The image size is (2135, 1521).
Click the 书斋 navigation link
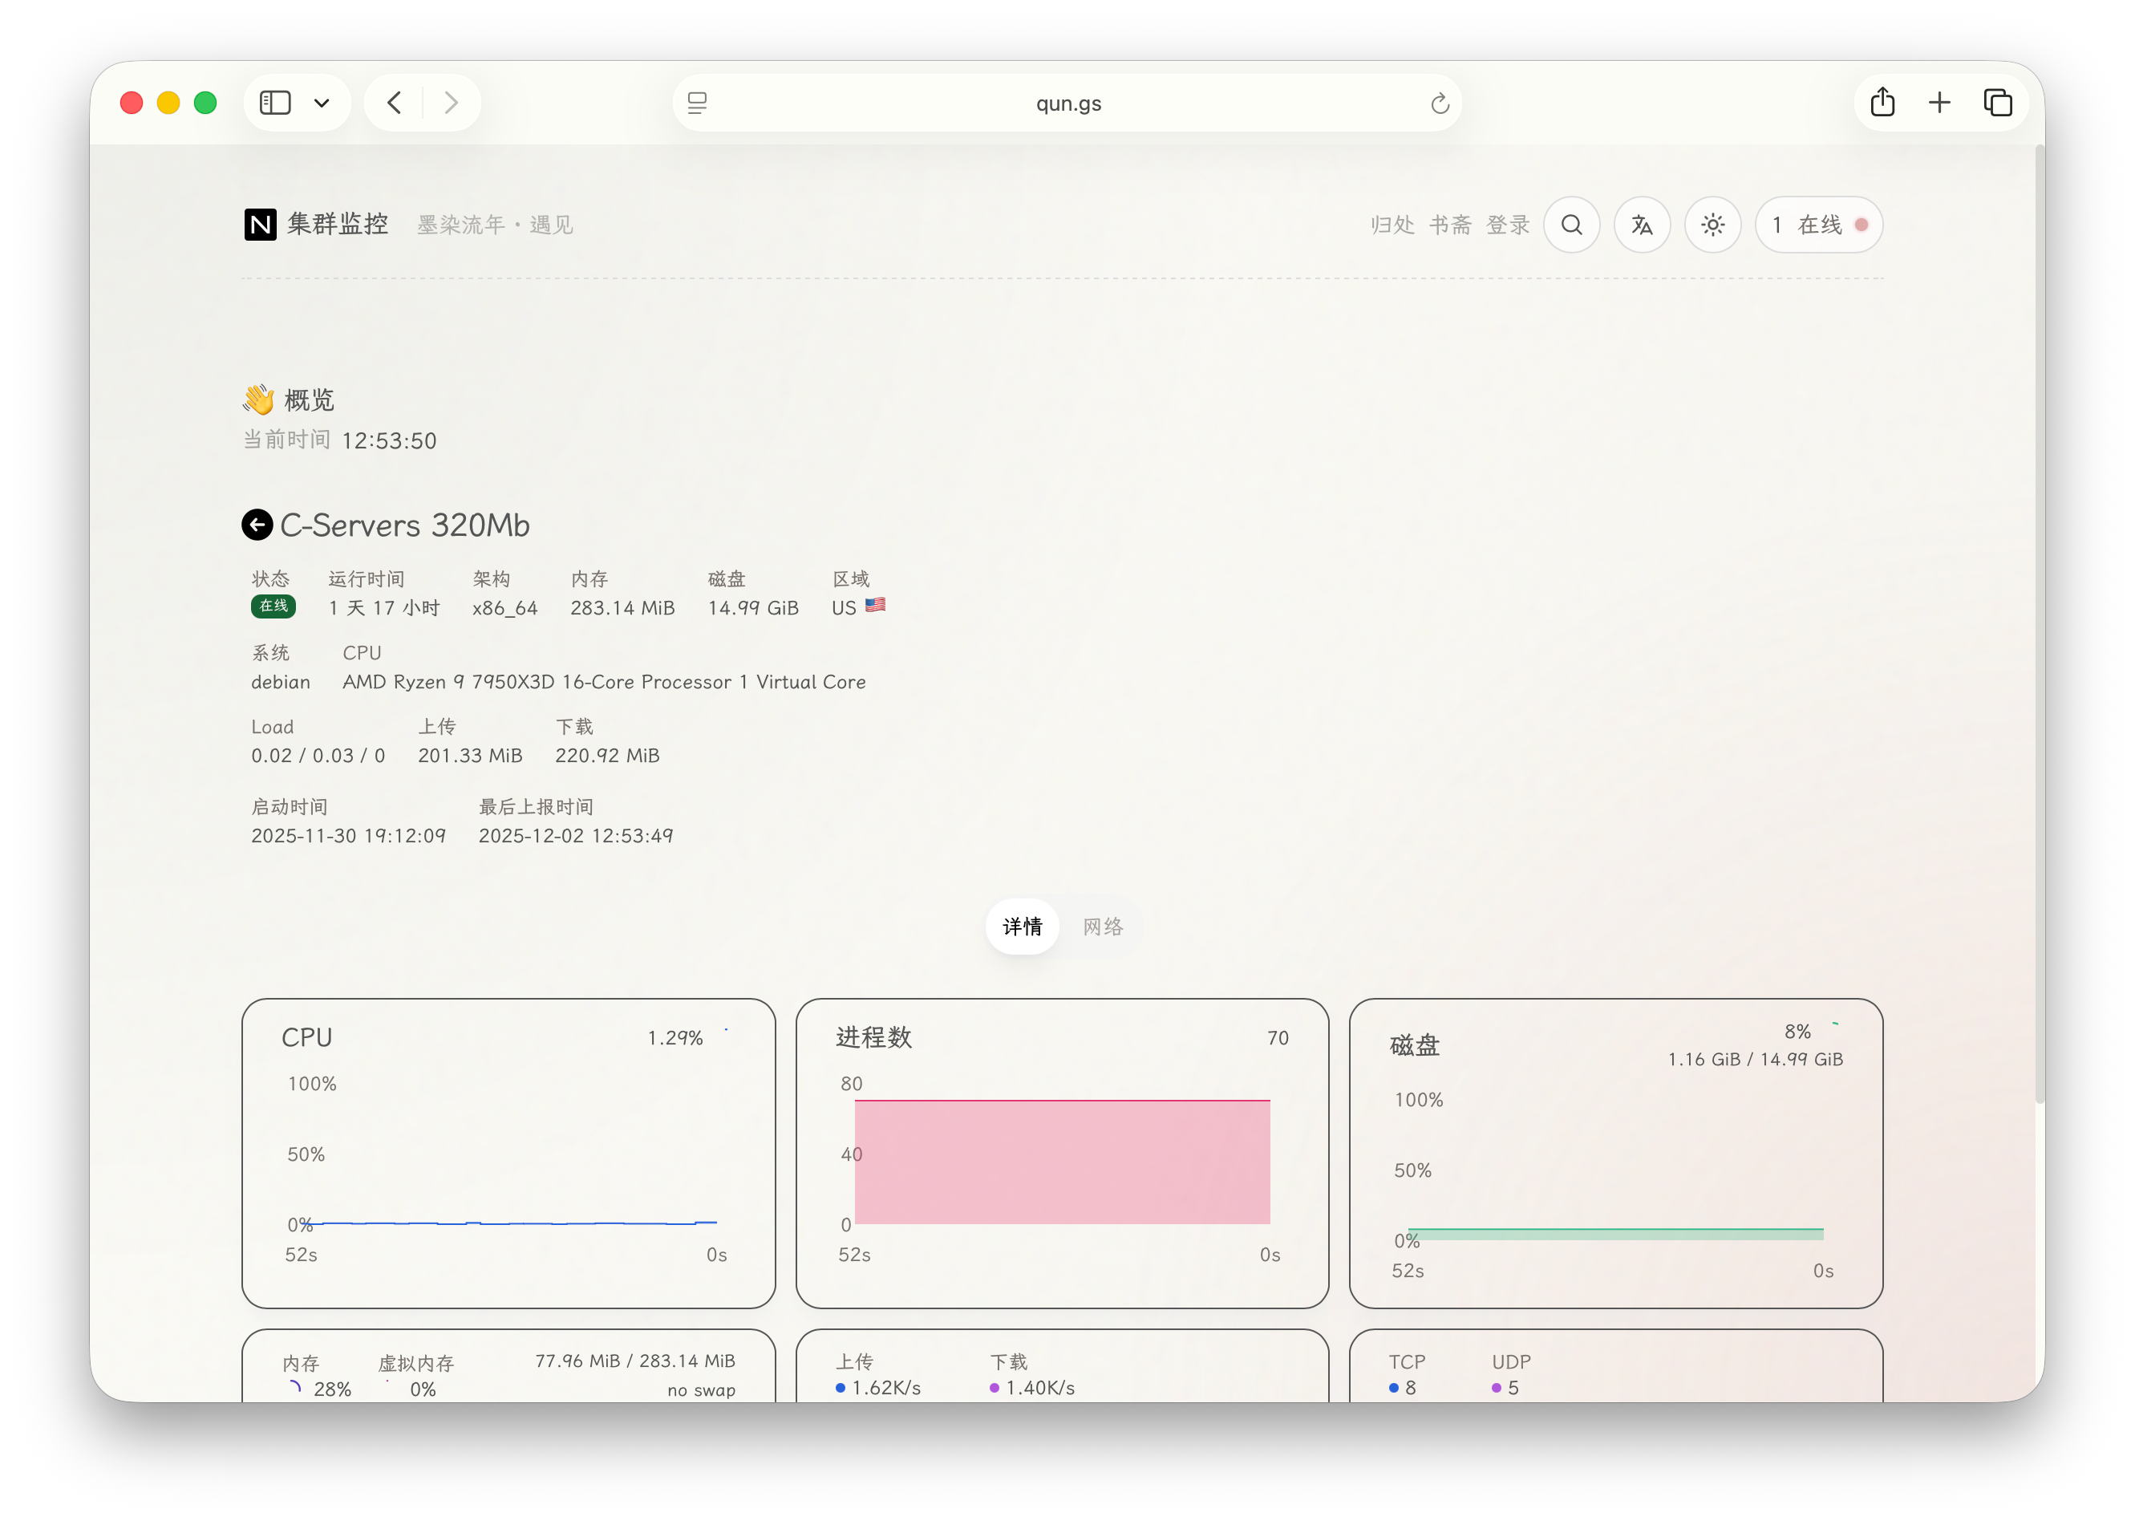1449,225
